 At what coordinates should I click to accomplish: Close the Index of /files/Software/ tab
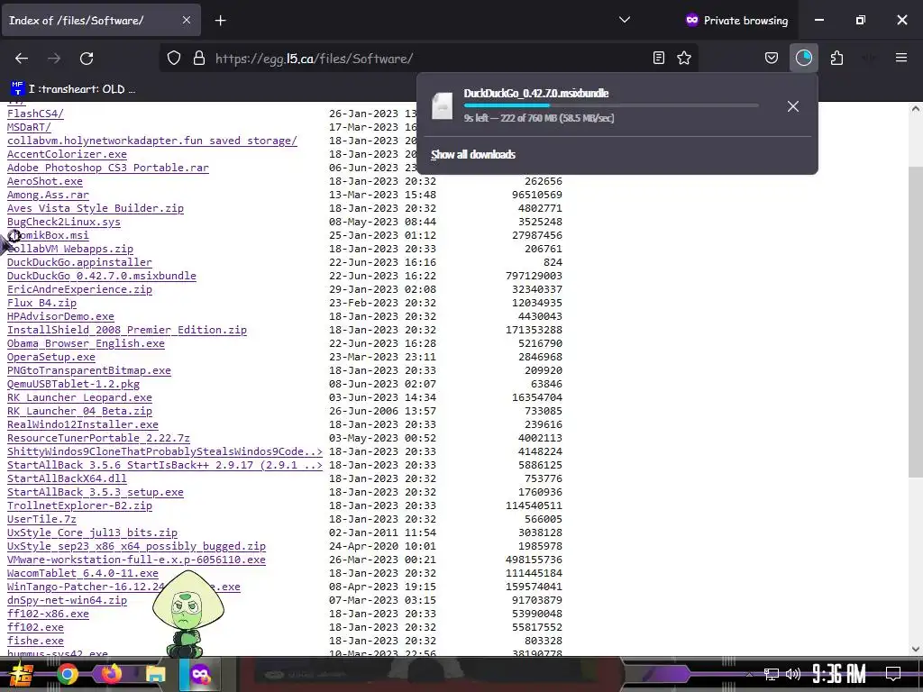[187, 20]
